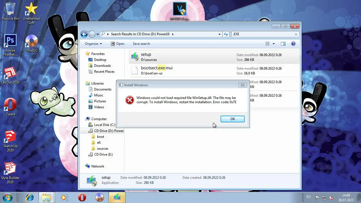This screenshot has width=361, height=203.
Task: Open sources folder in tree
Action: click(103, 149)
